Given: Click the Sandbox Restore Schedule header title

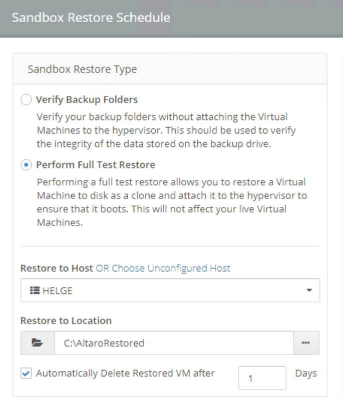Looking at the screenshot, I should pos(91,18).
